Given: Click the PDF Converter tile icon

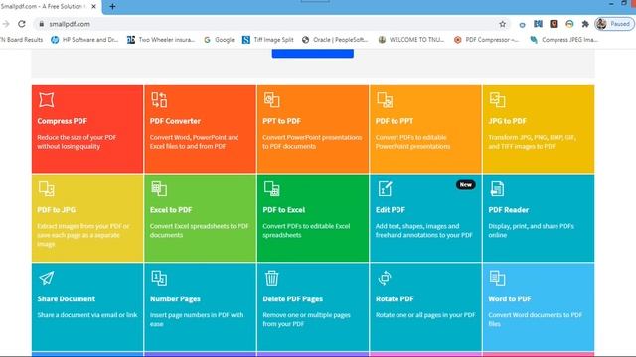Looking at the screenshot, I should coord(159,99).
